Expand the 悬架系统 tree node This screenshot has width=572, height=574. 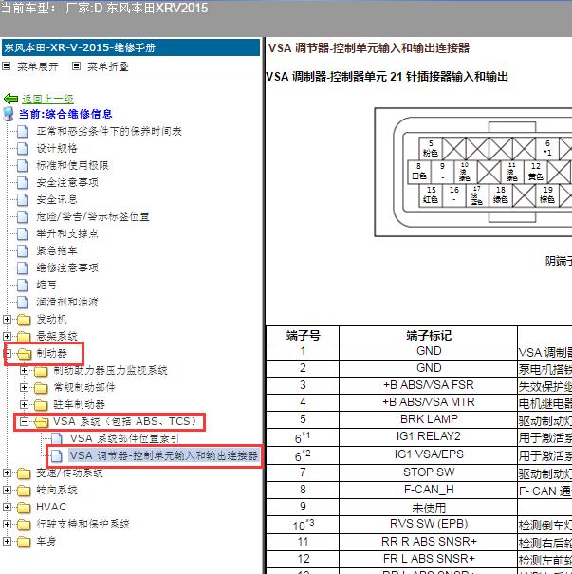pos(7,336)
